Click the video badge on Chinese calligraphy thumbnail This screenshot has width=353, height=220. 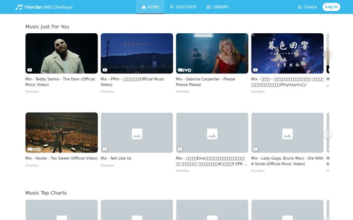point(255,70)
